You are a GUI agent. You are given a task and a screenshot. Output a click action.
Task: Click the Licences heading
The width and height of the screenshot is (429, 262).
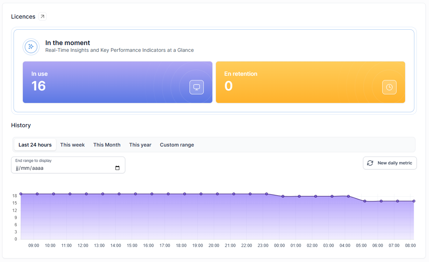23,16
